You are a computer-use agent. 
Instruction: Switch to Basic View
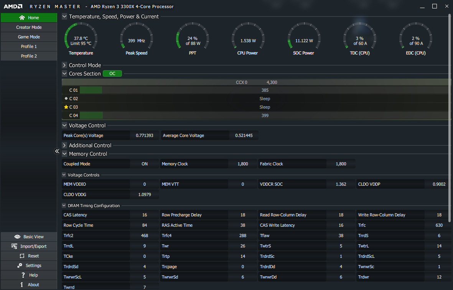pyautogui.click(x=29, y=237)
